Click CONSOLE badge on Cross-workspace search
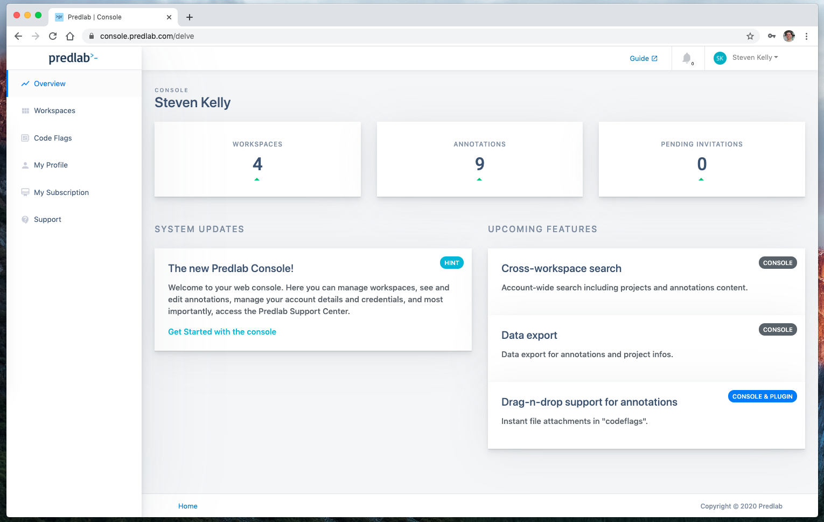This screenshot has height=522, width=824. tap(778, 263)
